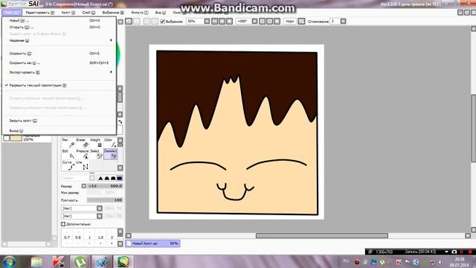
Task: Open the uTorrent taskbar icon
Action: pos(80,261)
